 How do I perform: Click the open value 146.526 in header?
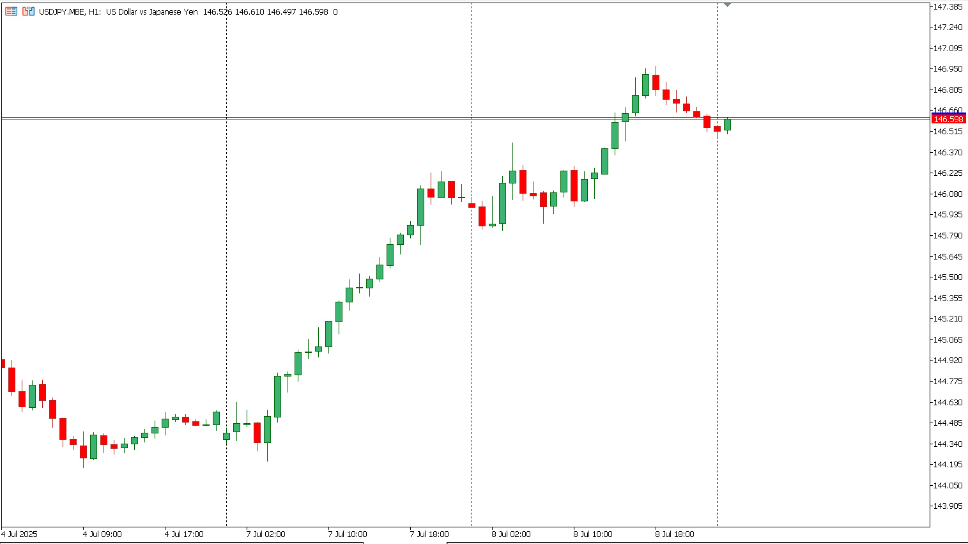[217, 12]
